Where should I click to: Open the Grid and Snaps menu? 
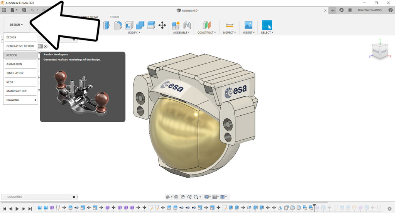pos(216,197)
